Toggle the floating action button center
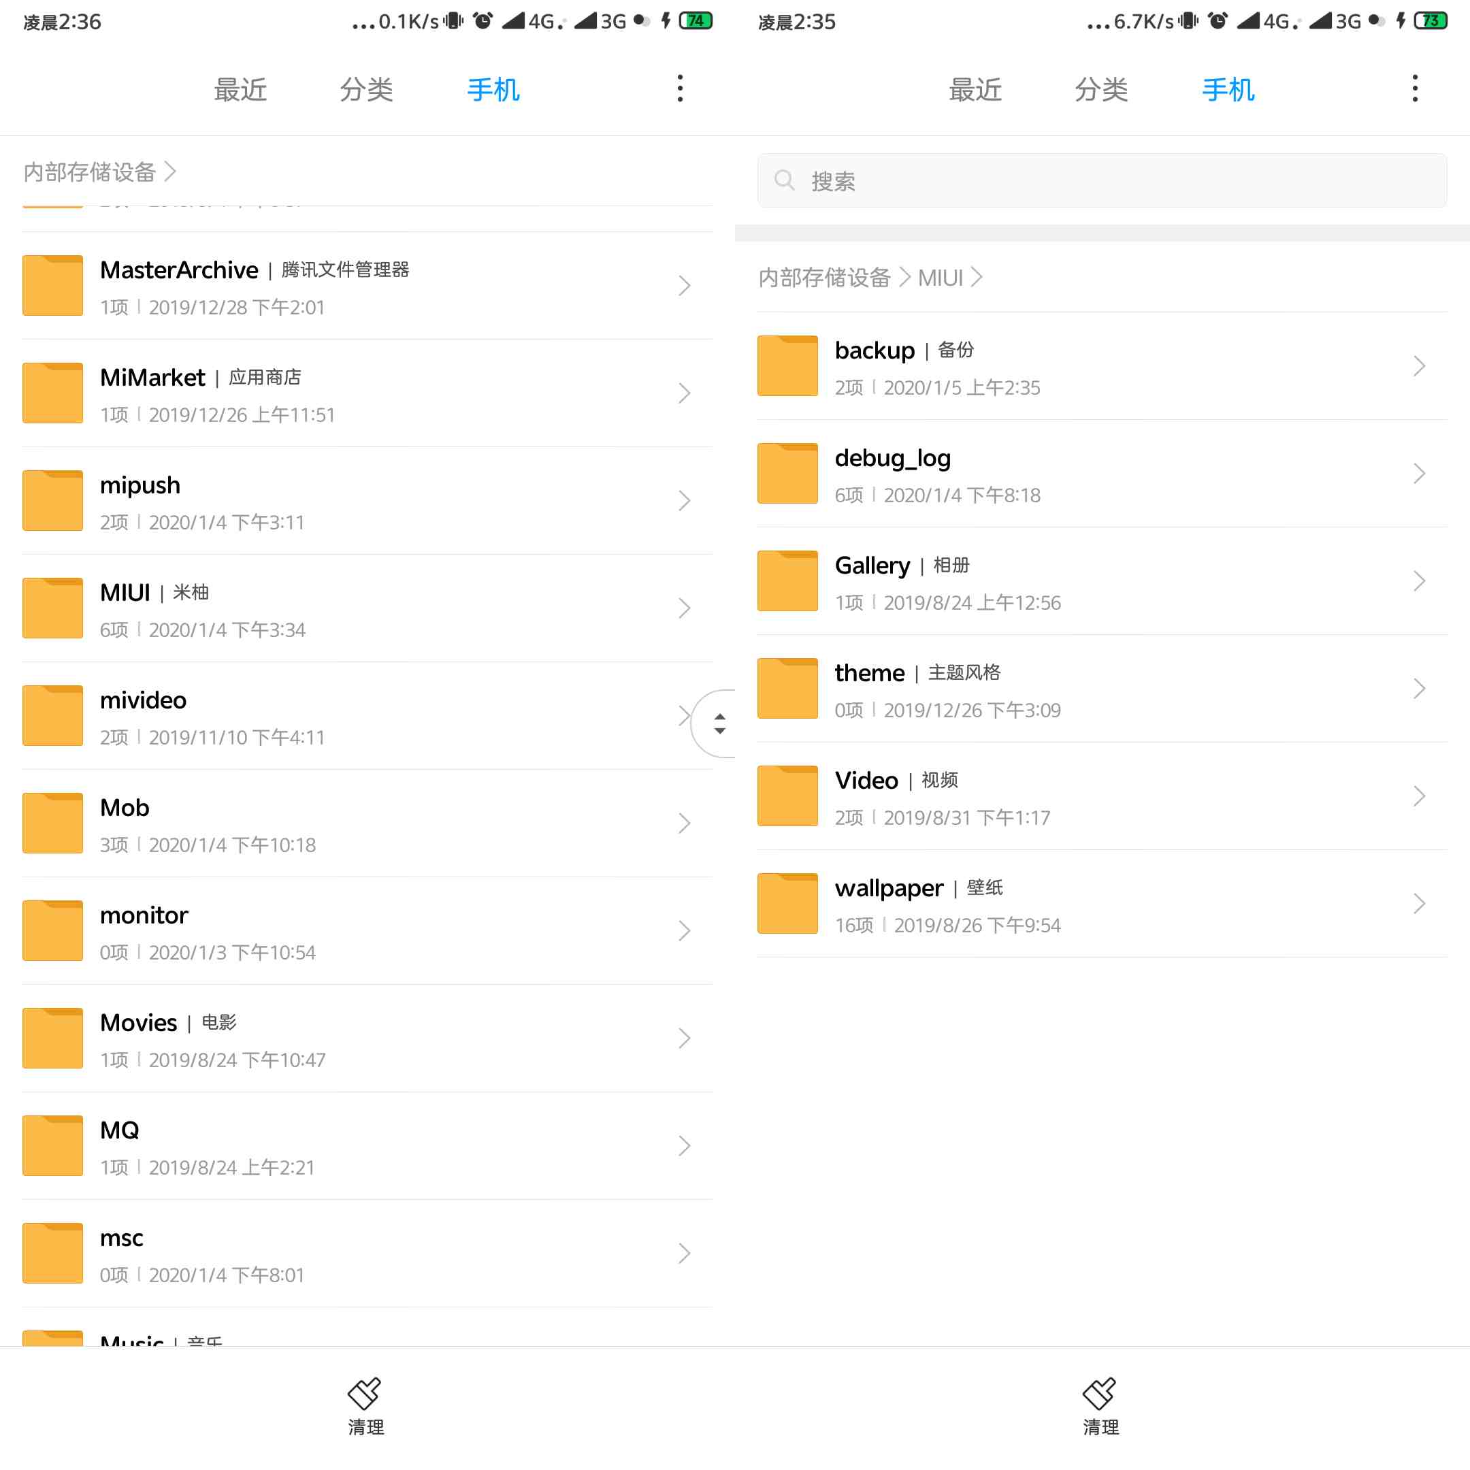Image resolution: width=1470 pixels, height=1470 pixels. point(720,723)
